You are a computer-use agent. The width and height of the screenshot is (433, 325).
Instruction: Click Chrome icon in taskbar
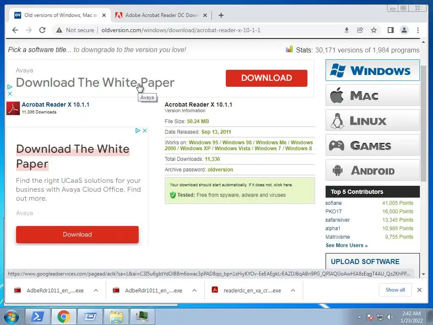[x=63, y=317]
